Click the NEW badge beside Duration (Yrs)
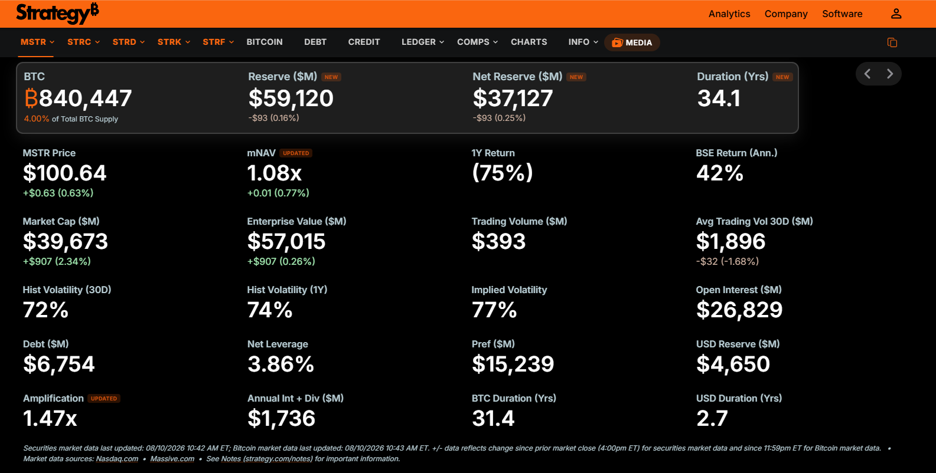Image resolution: width=936 pixels, height=473 pixels. tap(782, 77)
